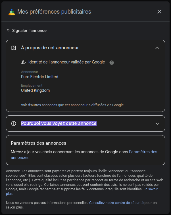Click the Pourquoi vous voyez cette annonce heading

(x=59, y=124)
